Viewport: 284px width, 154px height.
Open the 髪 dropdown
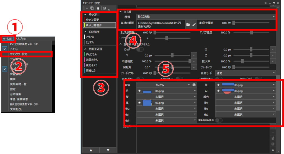(x=167, y=97)
